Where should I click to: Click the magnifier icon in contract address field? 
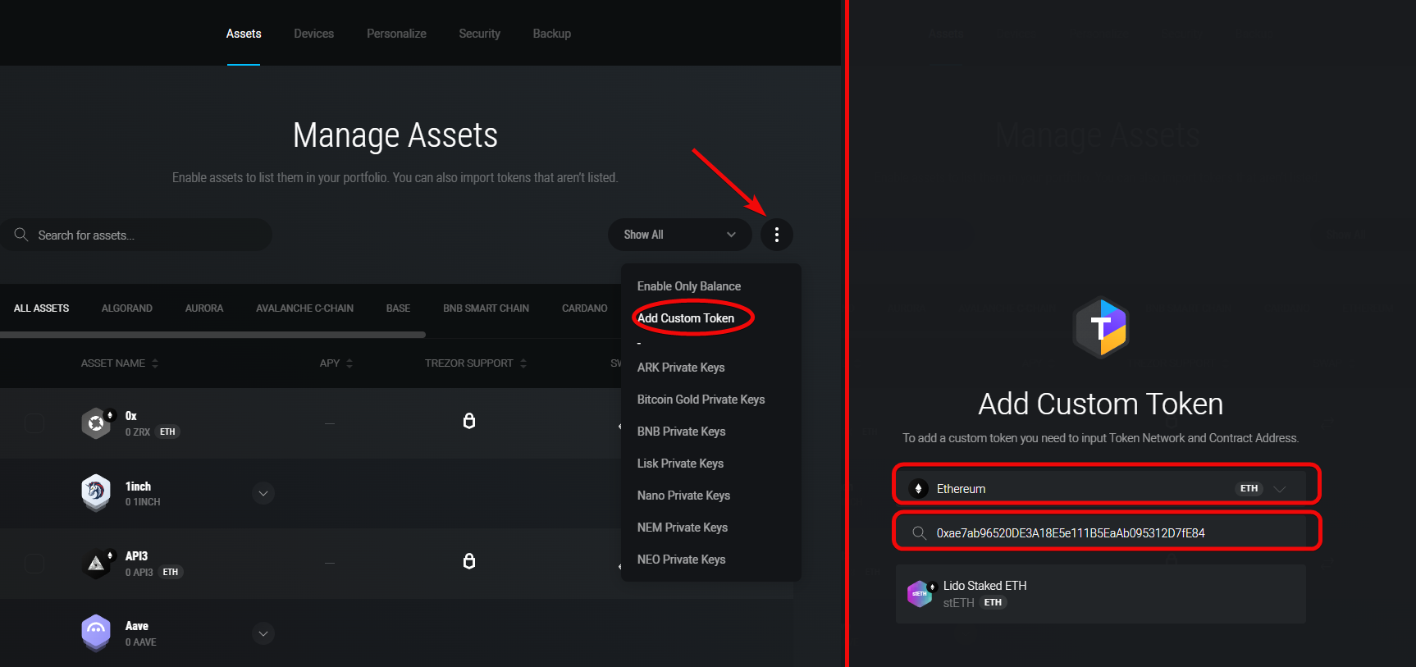pos(920,533)
